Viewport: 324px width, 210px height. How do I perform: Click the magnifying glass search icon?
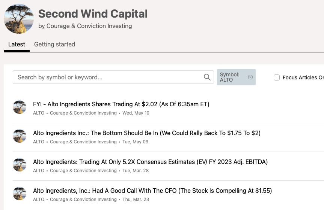[x=207, y=77]
